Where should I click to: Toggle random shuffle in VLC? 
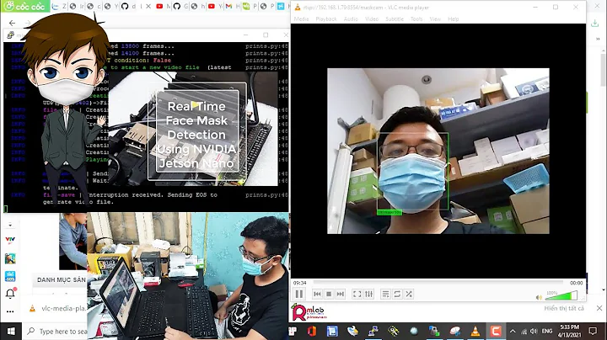409,294
